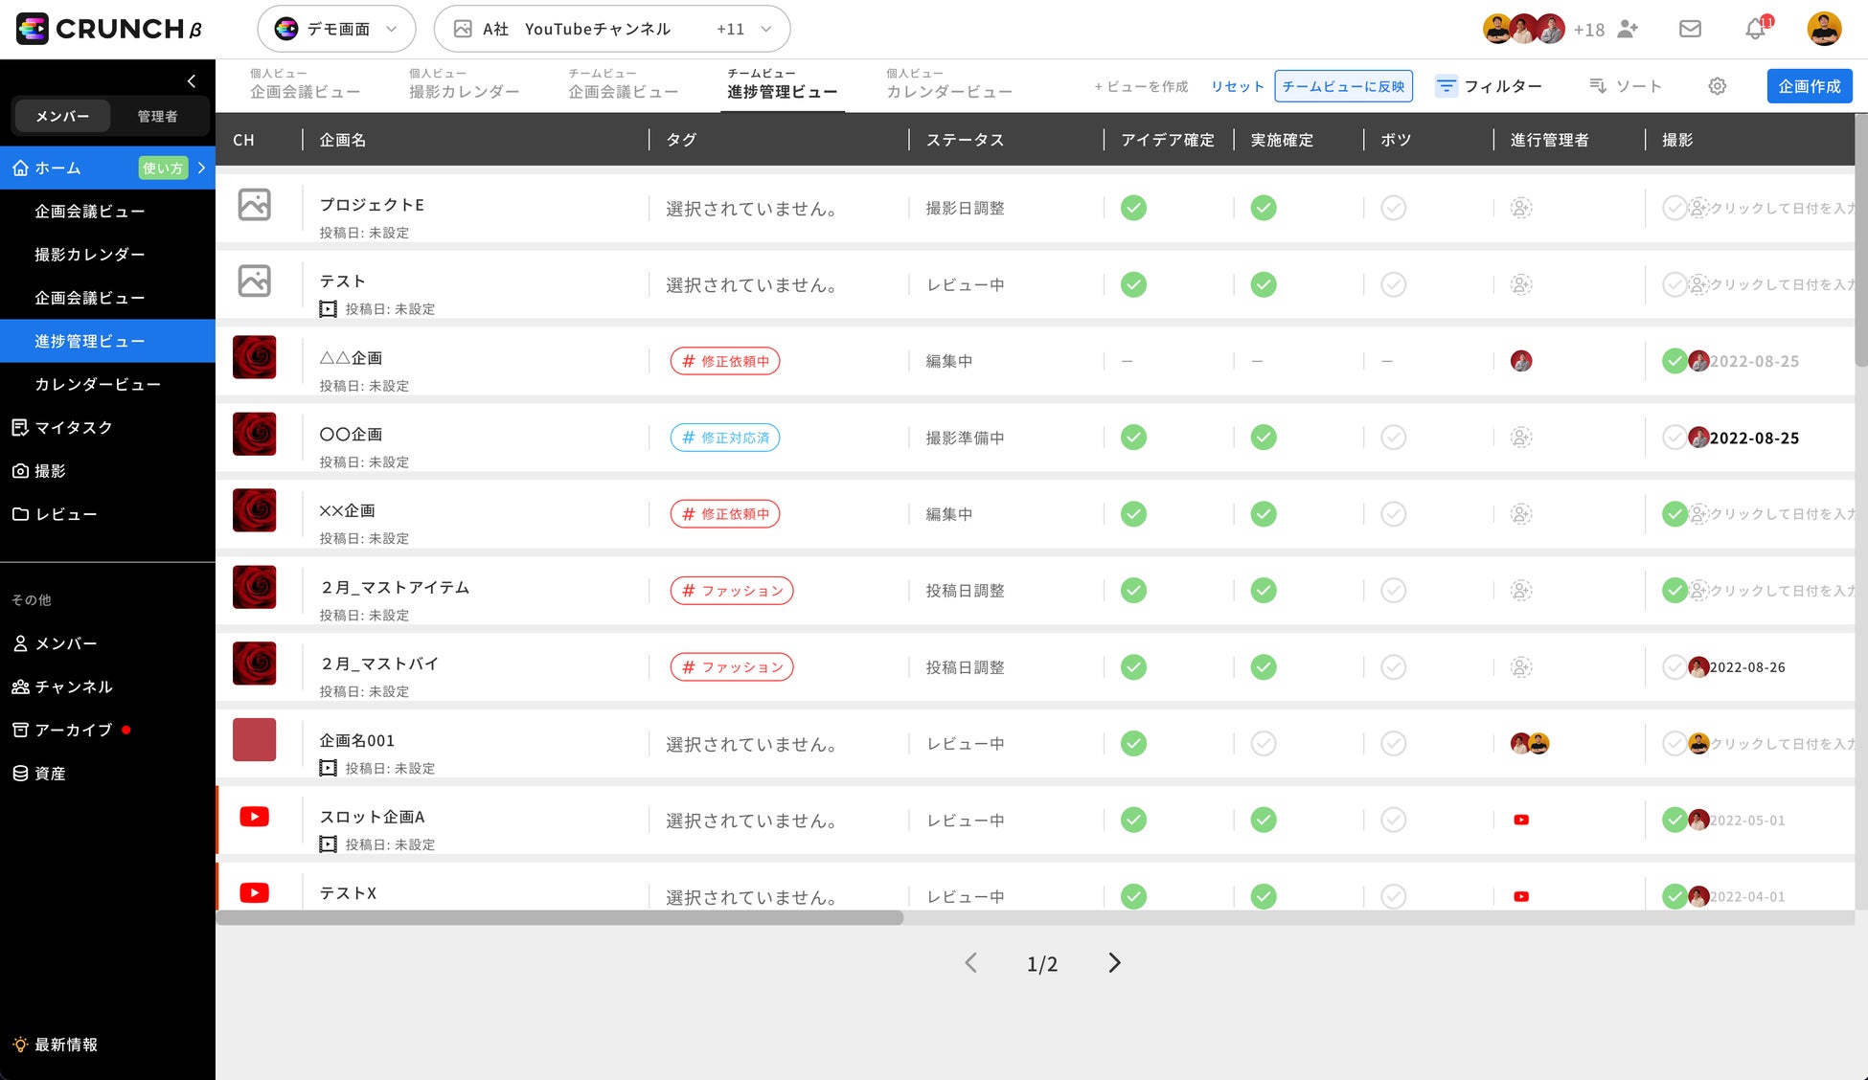The height and width of the screenshot is (1080, 1868).
Task: Expand the A社 YouTubeチャンネル channel dropdown
Action: pos(611,29)
